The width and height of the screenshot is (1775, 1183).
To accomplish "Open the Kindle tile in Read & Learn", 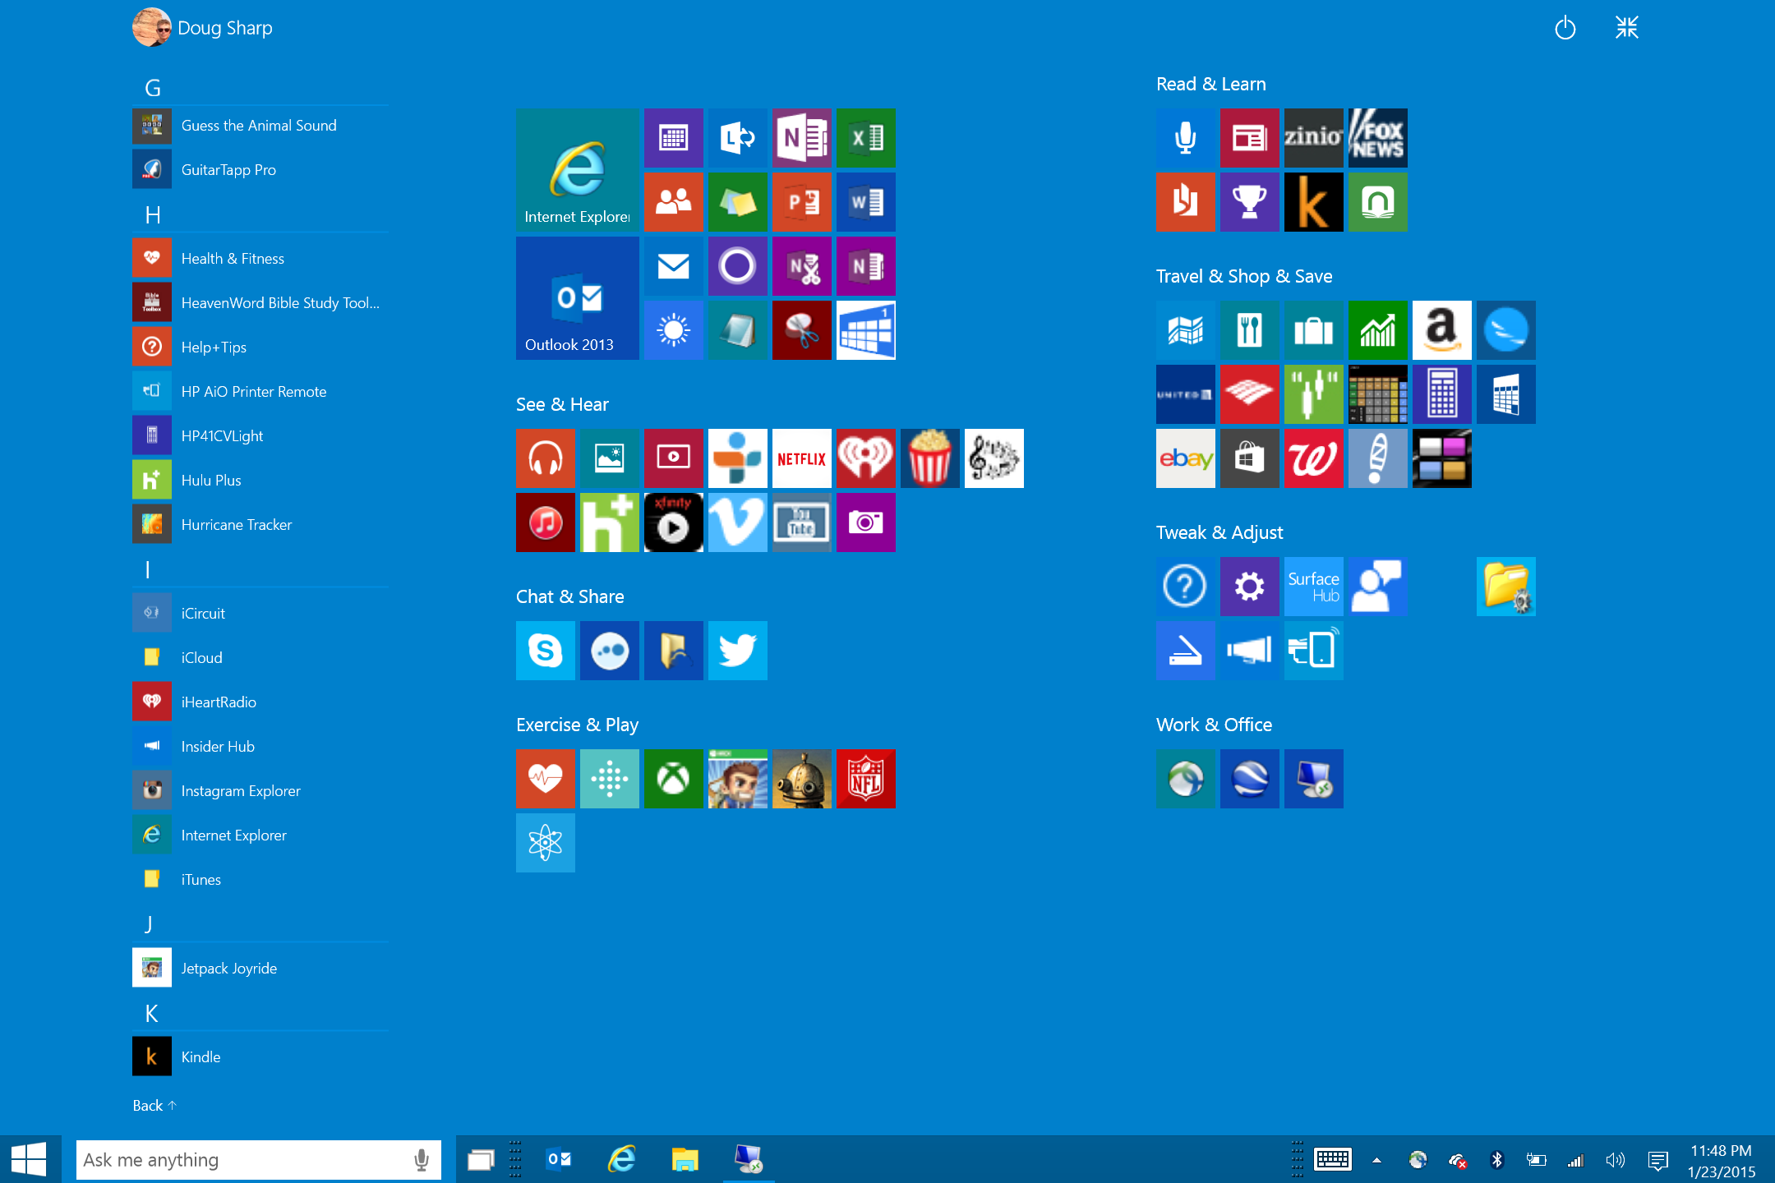I will 1314,202.
